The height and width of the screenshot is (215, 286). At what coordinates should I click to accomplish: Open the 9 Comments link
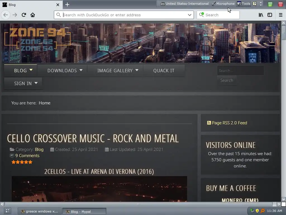[x=27, y=156]
